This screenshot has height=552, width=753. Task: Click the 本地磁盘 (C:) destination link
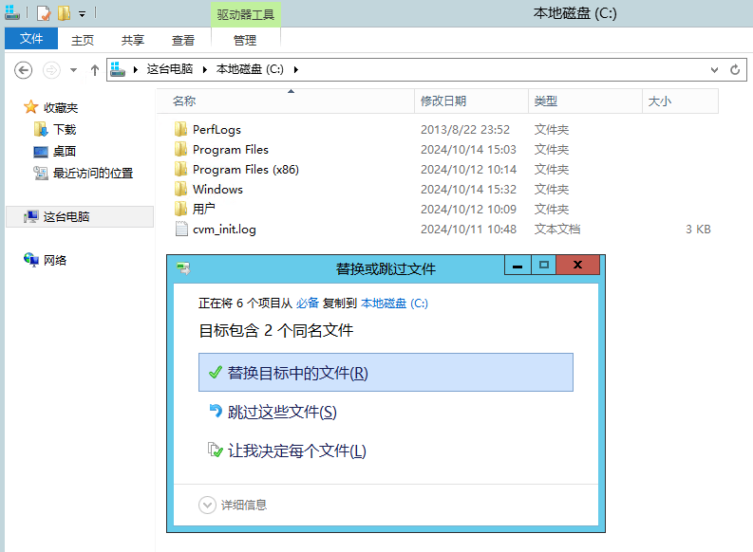click(394, 304)
